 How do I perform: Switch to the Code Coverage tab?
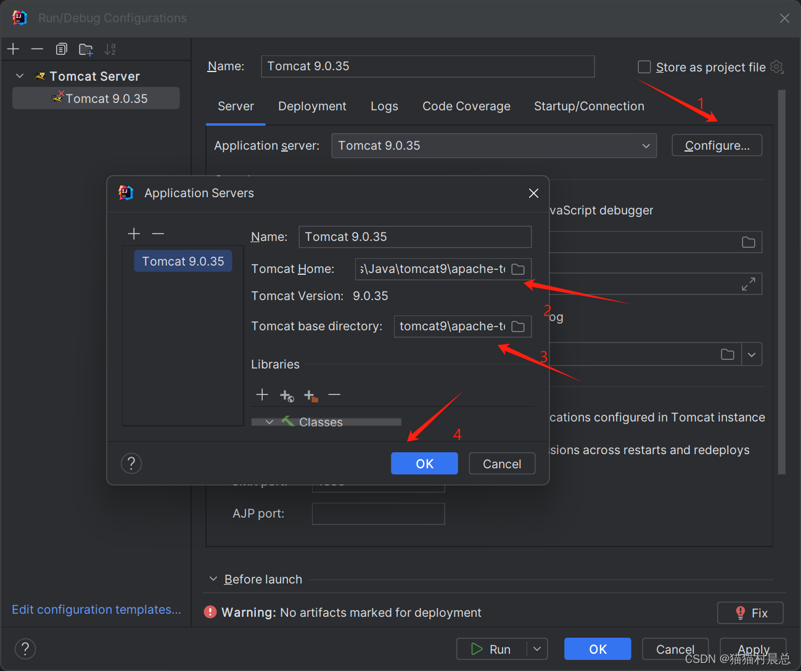pos(466,106)
